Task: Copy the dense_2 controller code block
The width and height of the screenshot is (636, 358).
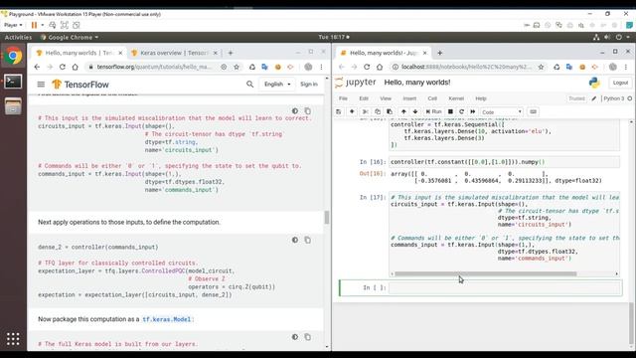Action: click(x=307, y=240)
